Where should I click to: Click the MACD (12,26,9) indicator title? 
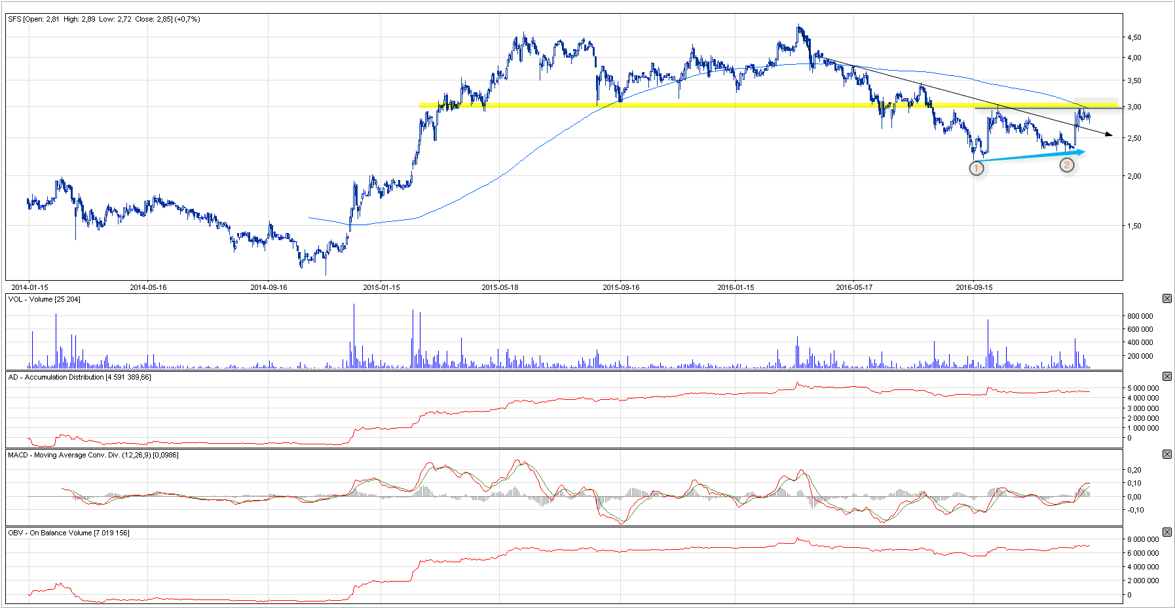pos(92,455)
